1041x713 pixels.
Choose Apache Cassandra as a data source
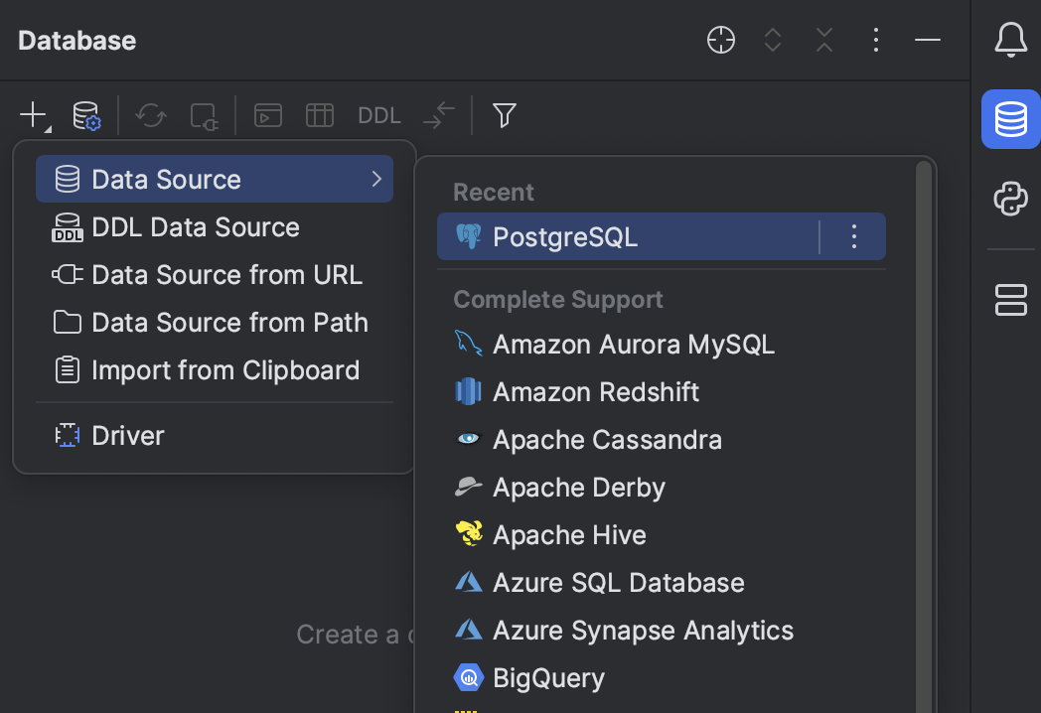tap(607, 439)
